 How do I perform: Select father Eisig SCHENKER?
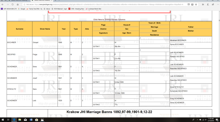coord(177,98)
